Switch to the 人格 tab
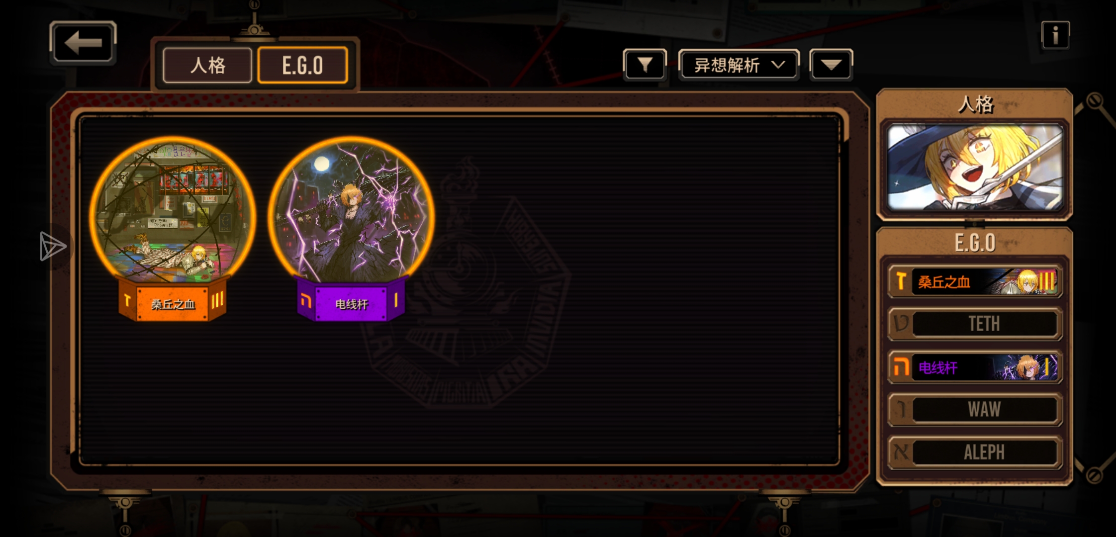The image size is (1116, 537). [207, 65]
